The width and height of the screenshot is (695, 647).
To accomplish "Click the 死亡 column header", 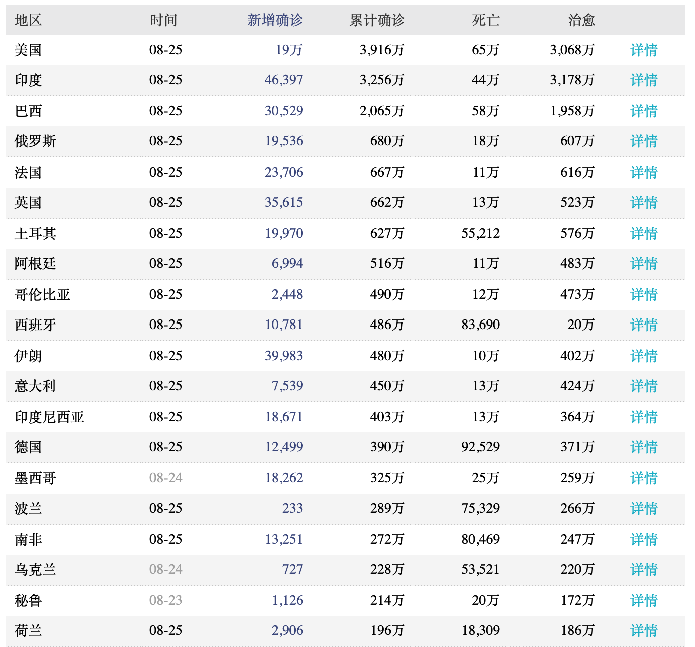I will click(x=485, y=20).
